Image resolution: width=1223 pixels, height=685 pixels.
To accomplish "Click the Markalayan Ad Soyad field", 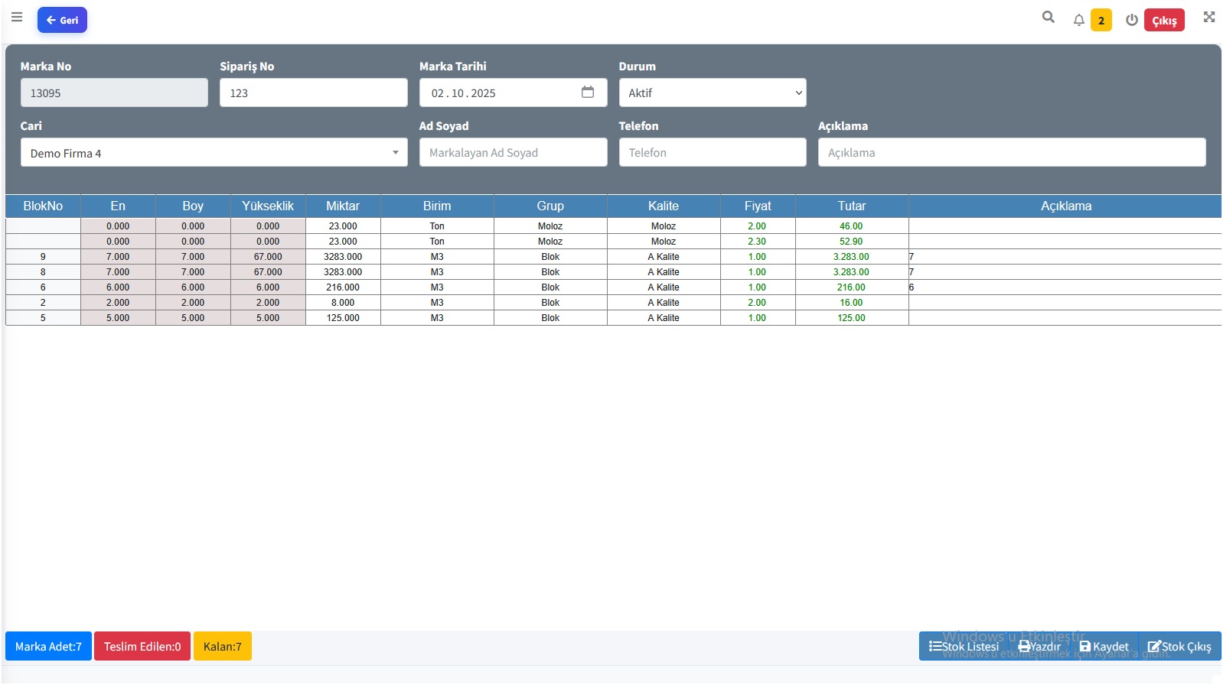I will [514, 152].
